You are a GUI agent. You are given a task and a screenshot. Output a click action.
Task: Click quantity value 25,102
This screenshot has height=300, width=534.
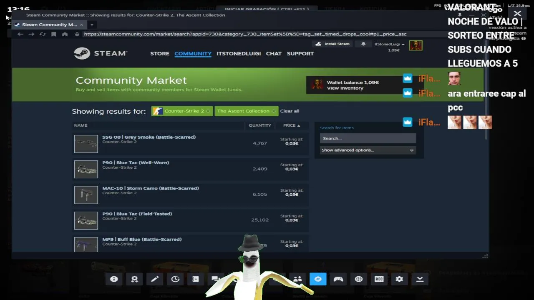260,220
